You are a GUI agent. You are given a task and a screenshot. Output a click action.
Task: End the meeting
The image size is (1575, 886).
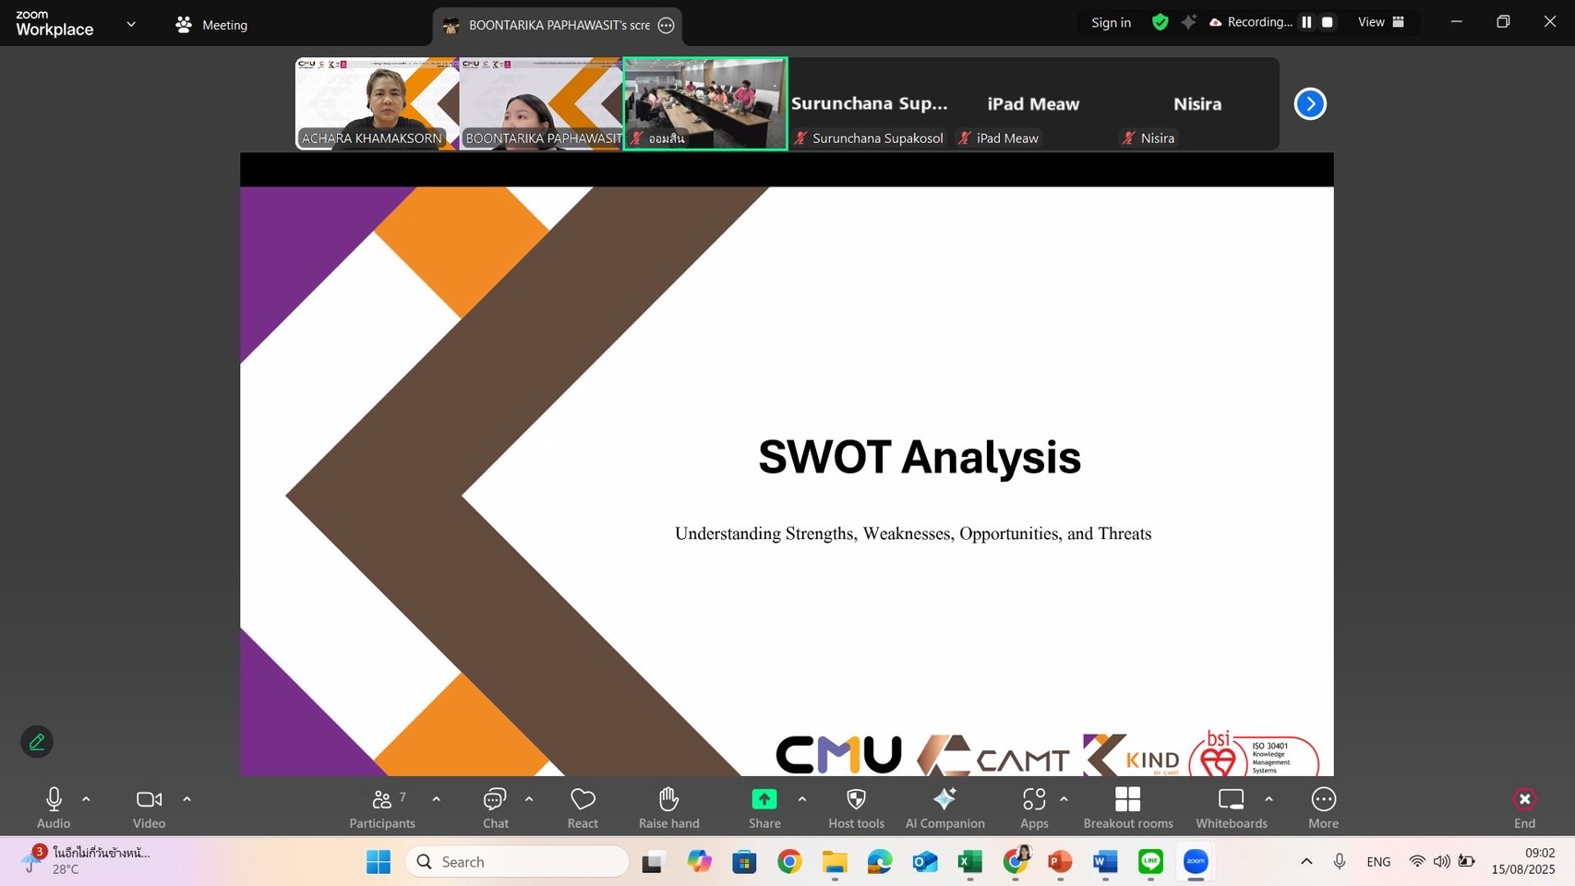tap(1524, 808)
